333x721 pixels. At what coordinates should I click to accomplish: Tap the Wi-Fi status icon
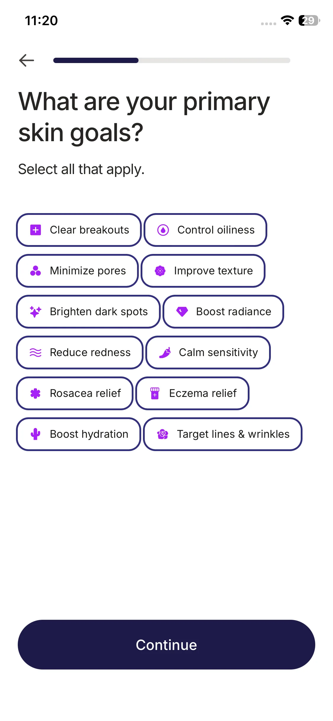[x=287, y=20]
